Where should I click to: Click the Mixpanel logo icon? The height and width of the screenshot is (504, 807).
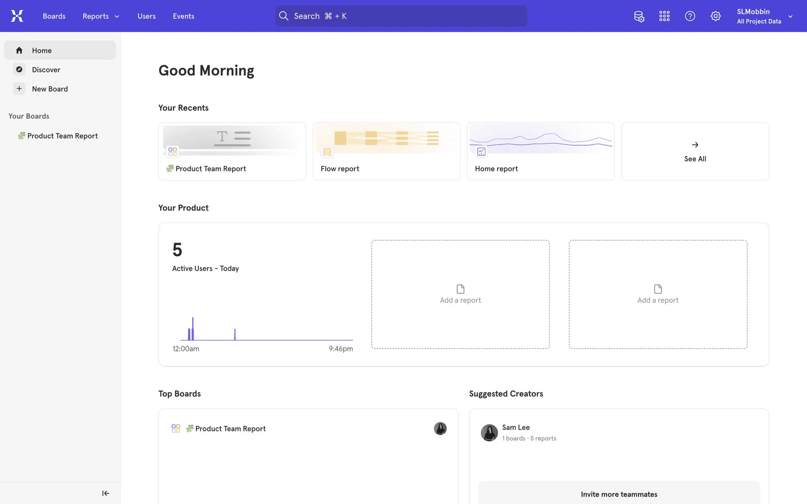(x=17, y=16)
